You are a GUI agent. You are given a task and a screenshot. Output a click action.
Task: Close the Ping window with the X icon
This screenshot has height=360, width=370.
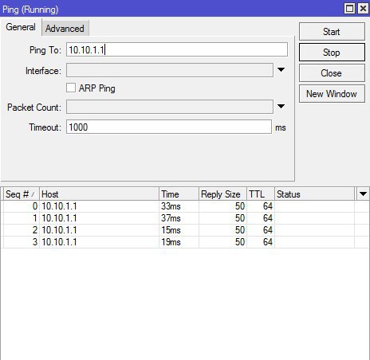363,9
